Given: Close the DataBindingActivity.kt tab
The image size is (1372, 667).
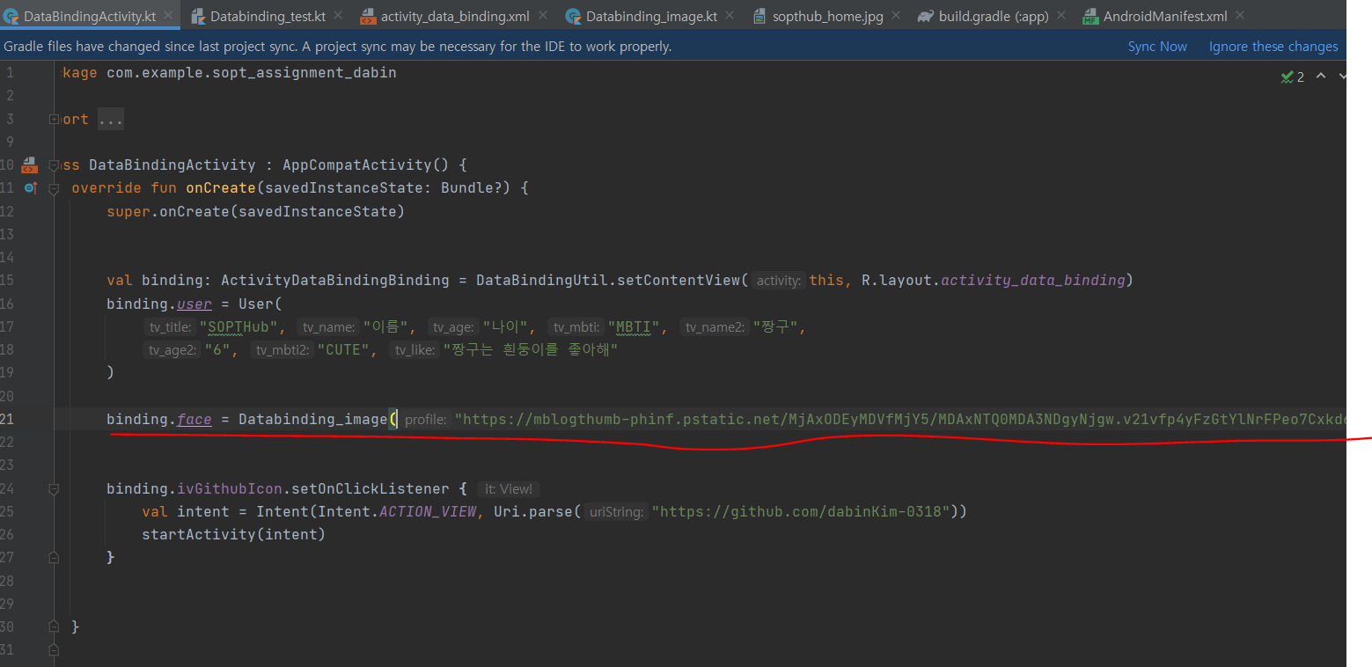Looking at the screenshot, I should click(168, 16).
